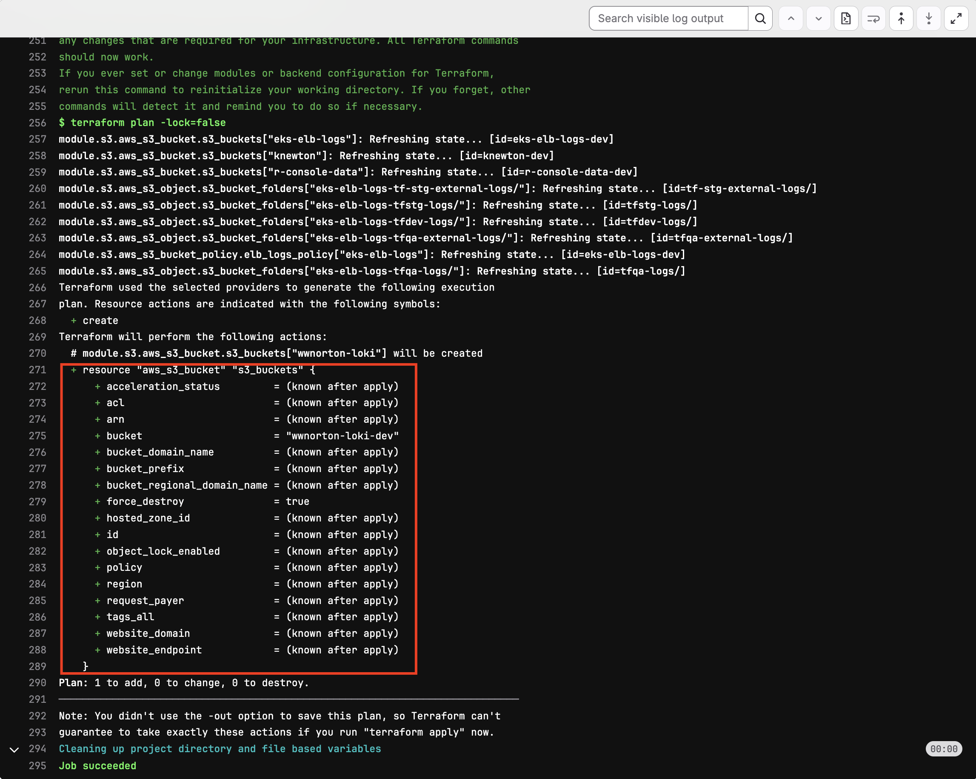Click the '+ create' symbol line
The image size is (976, 779).
pos(94,320)
